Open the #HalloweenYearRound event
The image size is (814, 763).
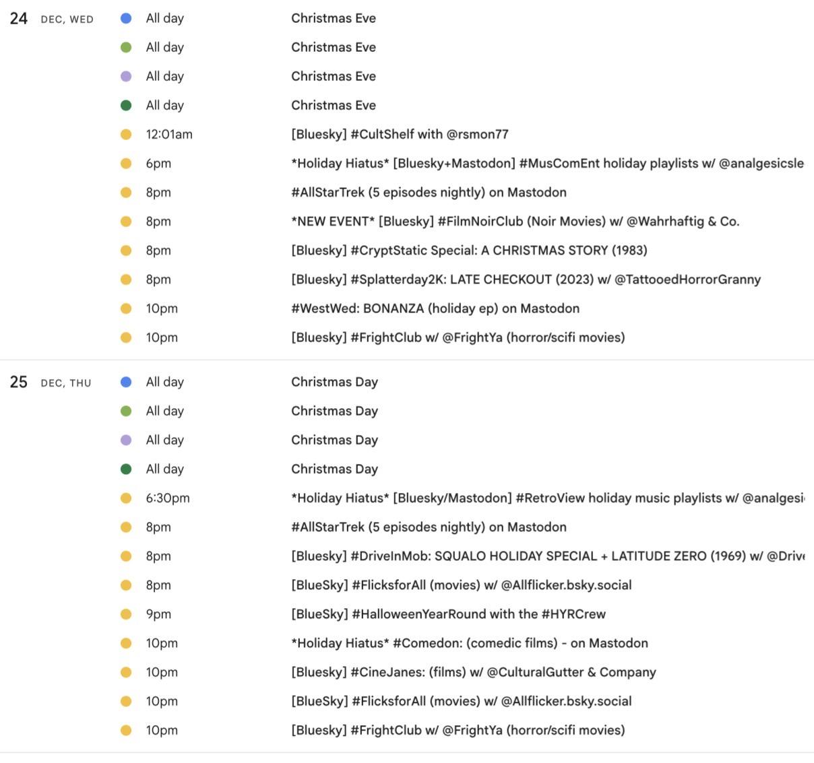point(448,613)
